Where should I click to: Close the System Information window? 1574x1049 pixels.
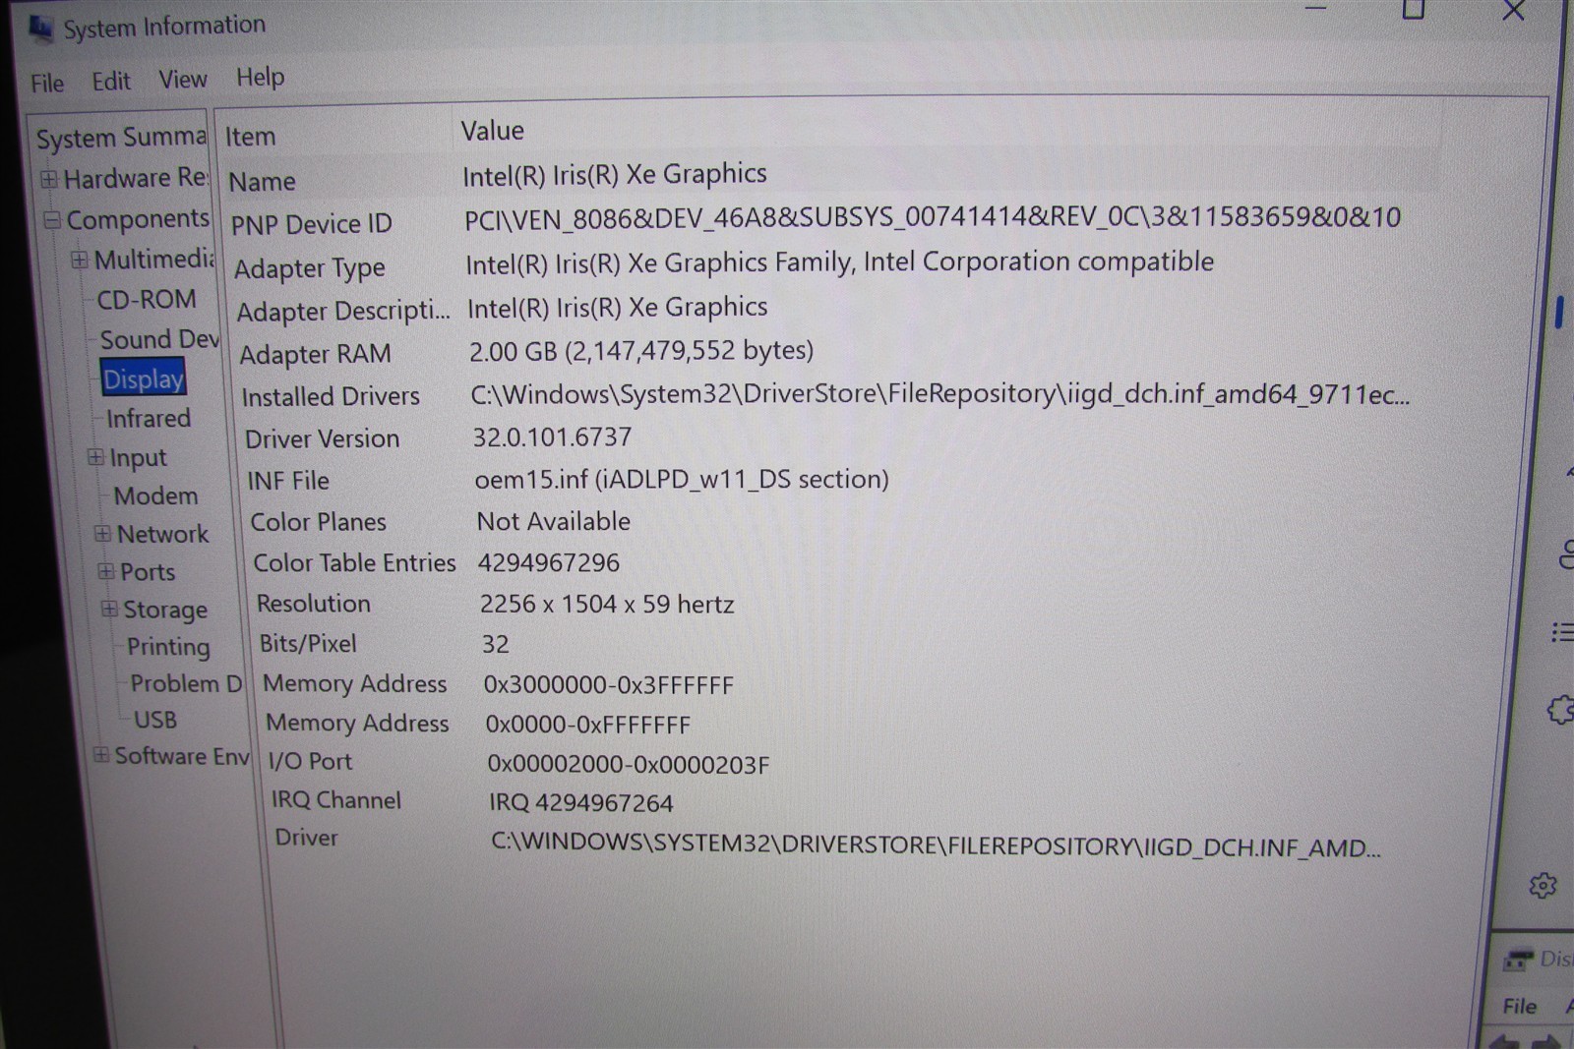(1513, 11)
